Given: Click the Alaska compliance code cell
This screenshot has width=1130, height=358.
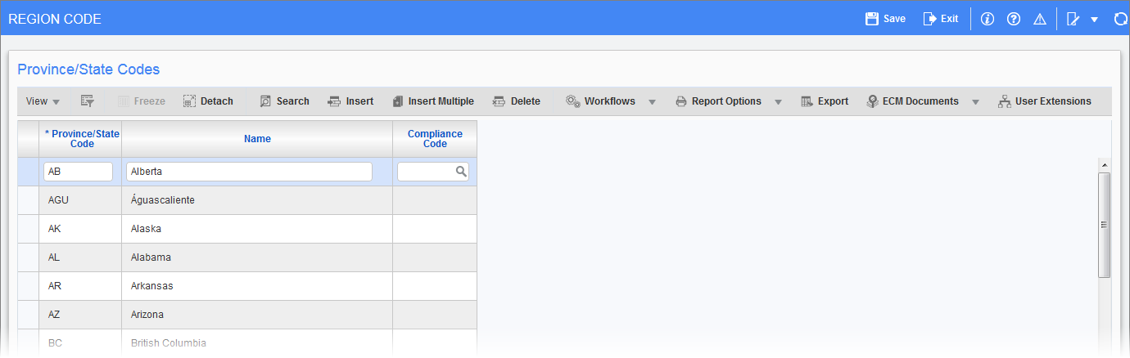Looking at the screenshot, I should point(435,229).
